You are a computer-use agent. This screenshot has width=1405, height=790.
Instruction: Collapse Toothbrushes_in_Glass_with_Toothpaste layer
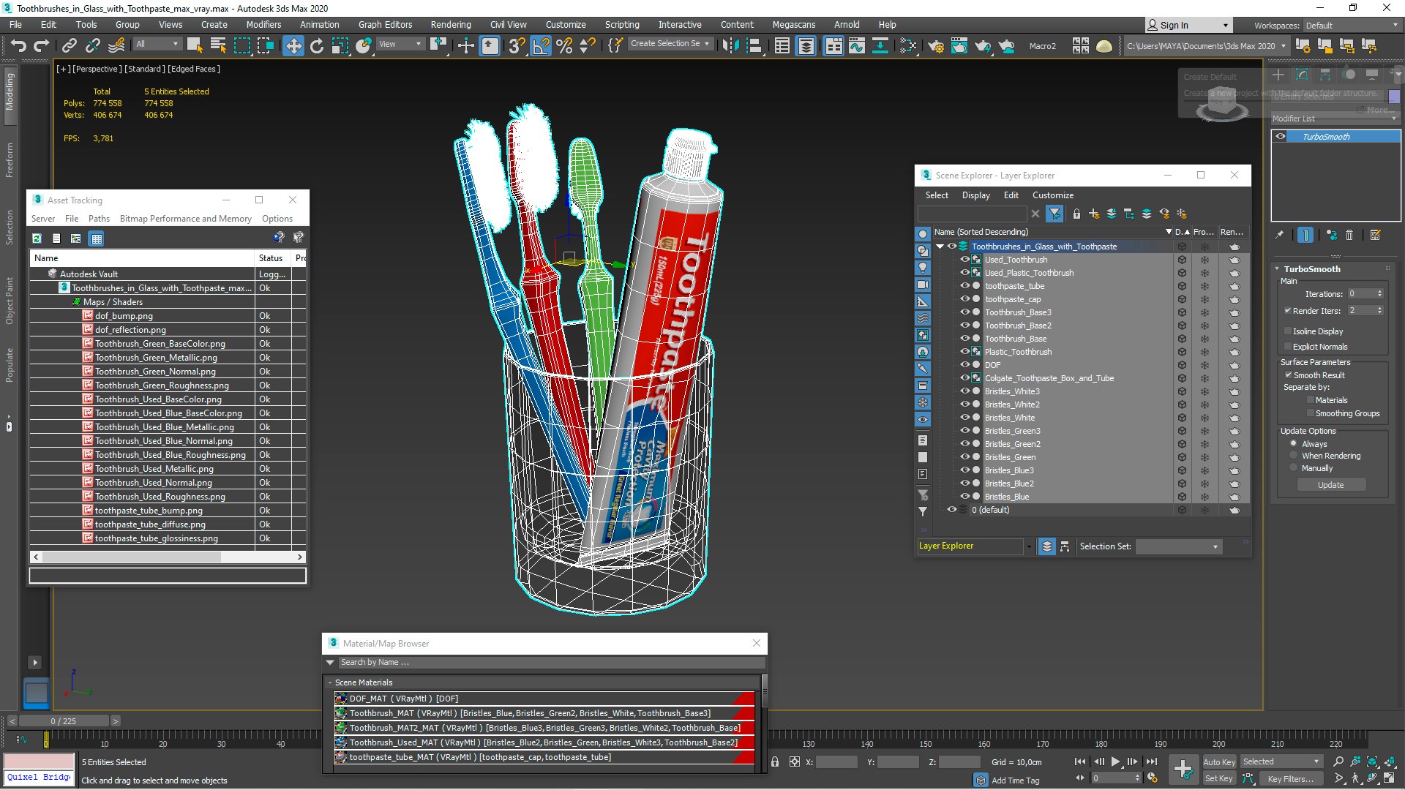(x=940, y=247)
